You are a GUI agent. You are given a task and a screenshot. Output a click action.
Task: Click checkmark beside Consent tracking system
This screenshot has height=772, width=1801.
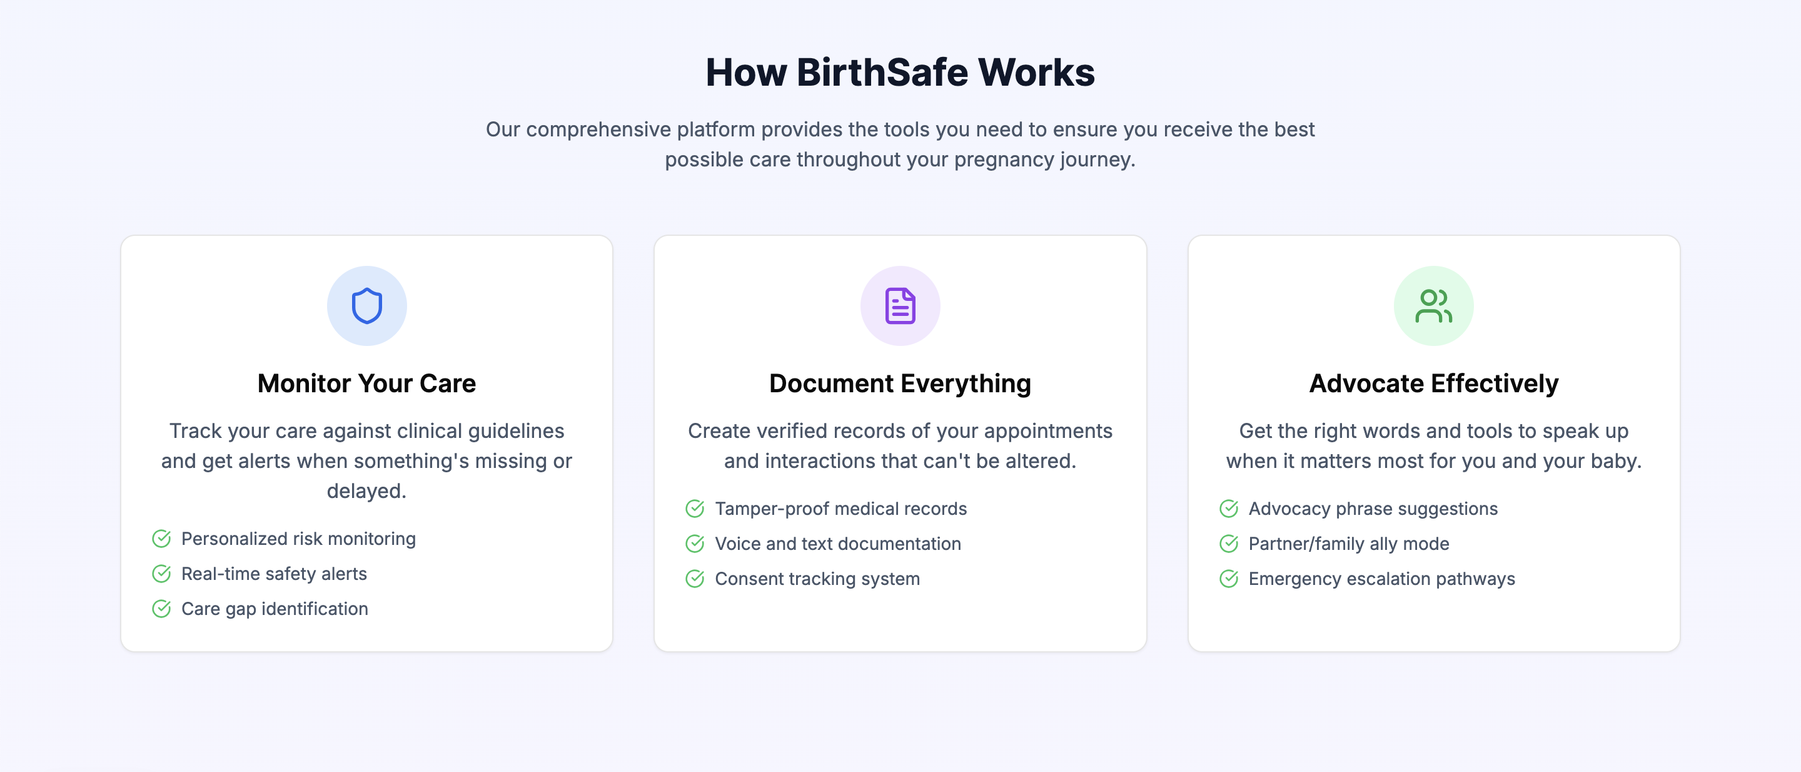point(695,578)
